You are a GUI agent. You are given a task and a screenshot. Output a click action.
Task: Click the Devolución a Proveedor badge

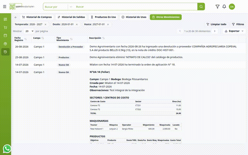(71, 47)
